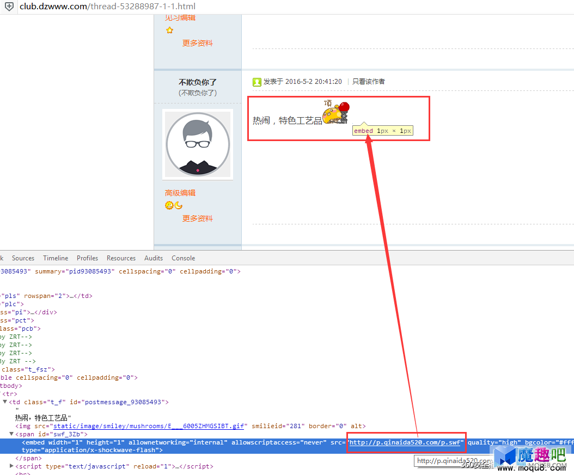Open the Console tab
This screenshot has width=574, height=475.
(x=184, y=258)
